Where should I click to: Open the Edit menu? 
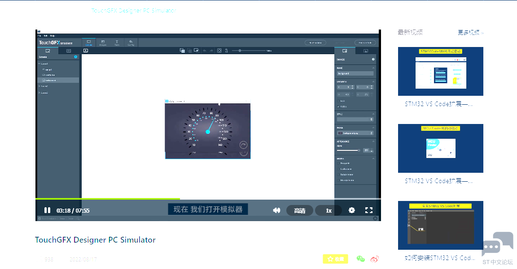click(45, 36)
